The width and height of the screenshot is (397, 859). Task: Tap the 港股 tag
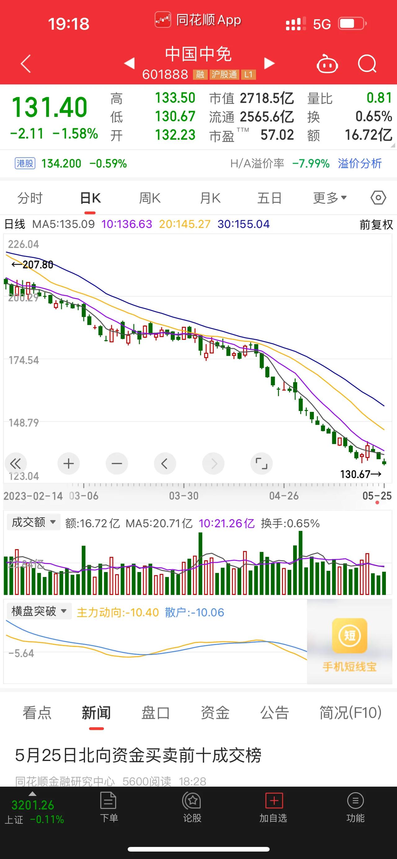(x=25, y=163)
